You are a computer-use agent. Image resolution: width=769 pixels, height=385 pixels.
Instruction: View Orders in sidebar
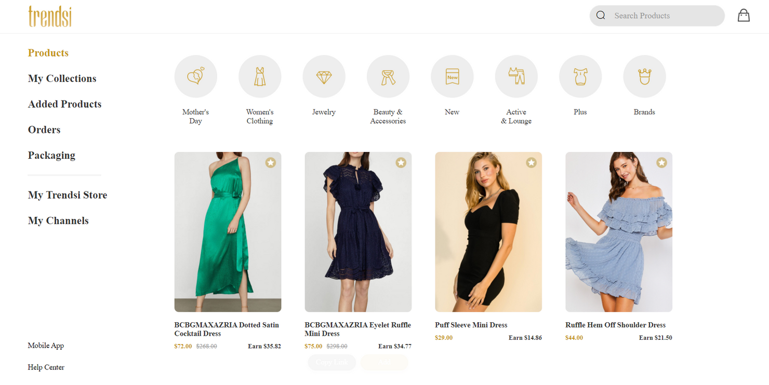coord(44,130)
